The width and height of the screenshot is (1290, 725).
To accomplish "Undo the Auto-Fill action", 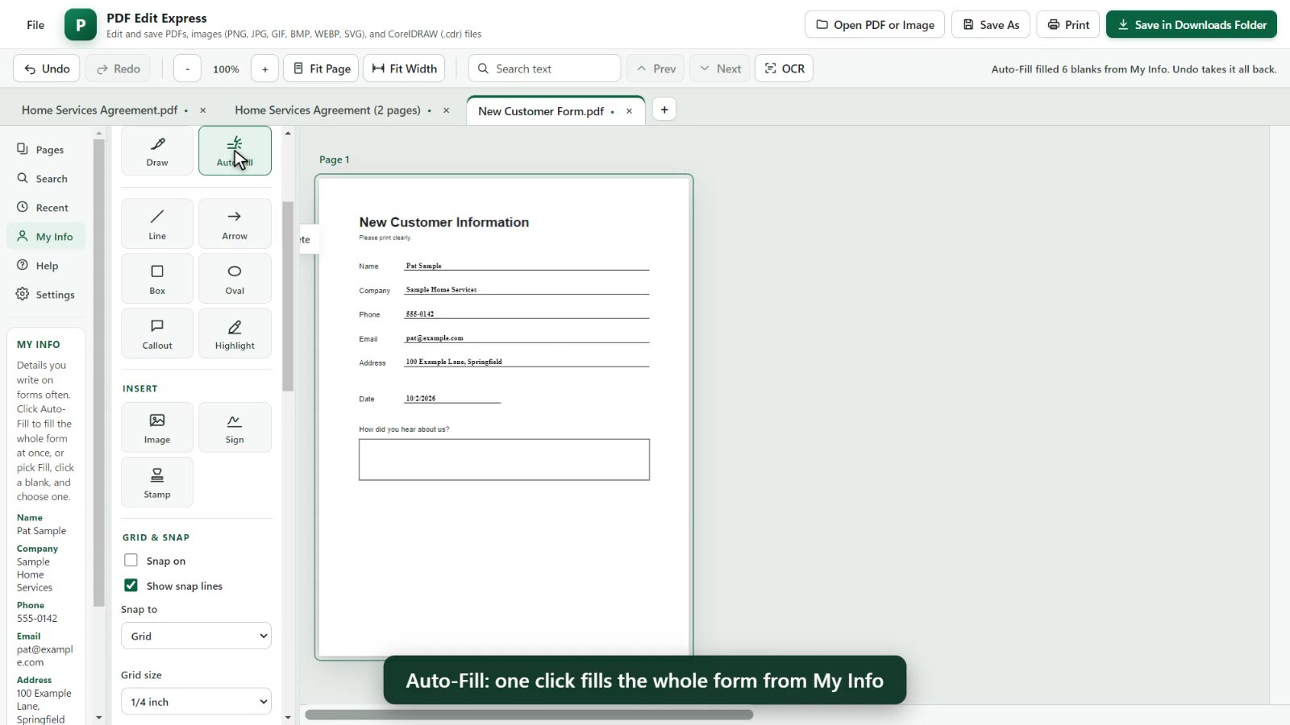I will 46,68.
